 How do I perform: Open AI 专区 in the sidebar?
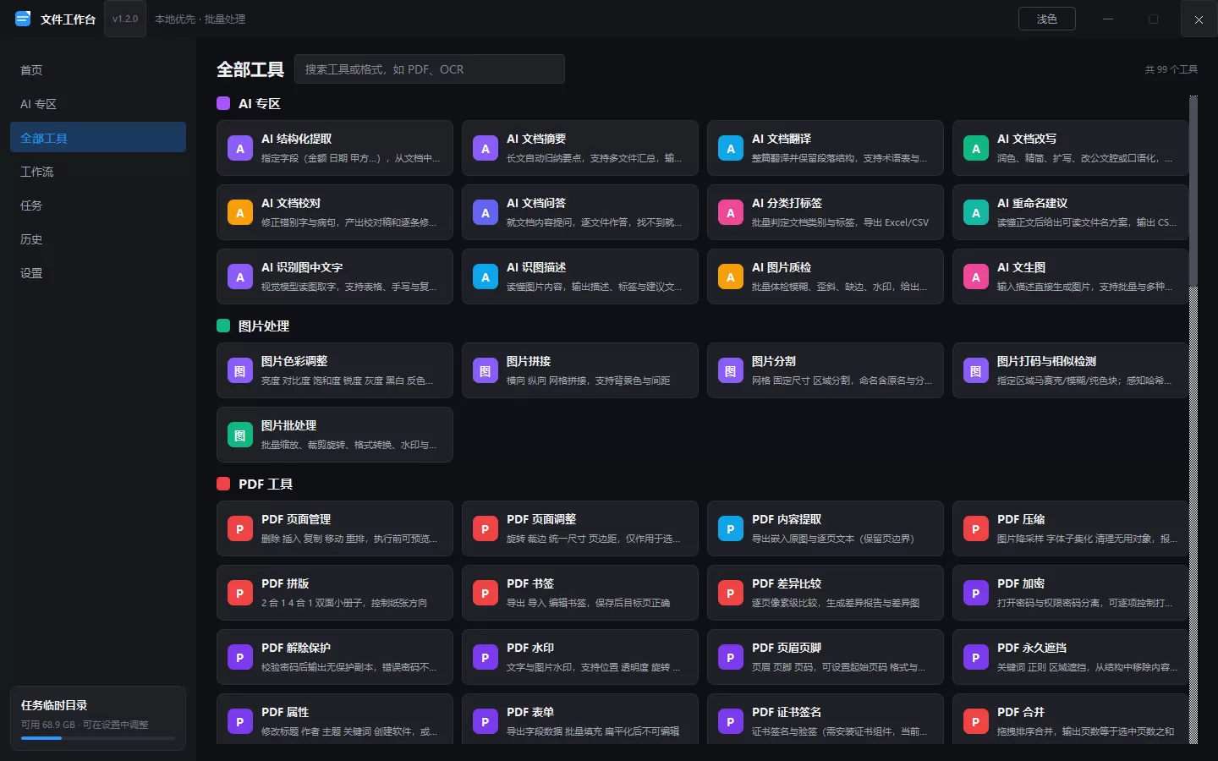tap(98, 104)
